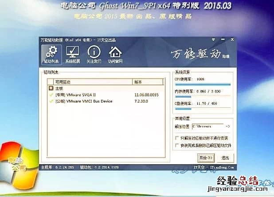Select all via header checkbox column

coord(51,82)
